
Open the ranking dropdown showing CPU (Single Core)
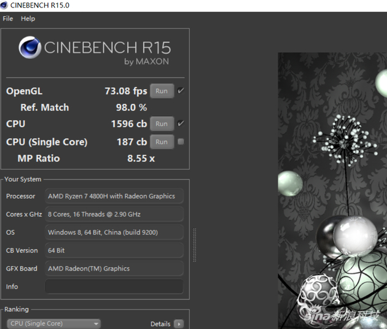click(53, 323)
